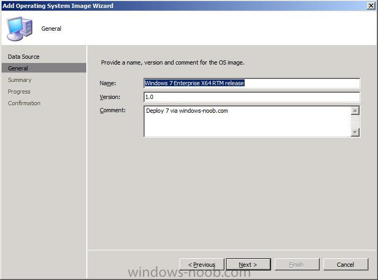This screenshot has height=280, width=378.
Task: Click 'Provide a name, version and comment' text
Action: (173, 62)
